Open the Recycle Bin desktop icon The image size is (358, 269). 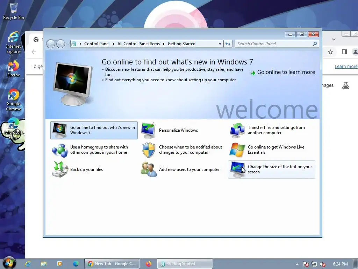click(x=14, y=11)
